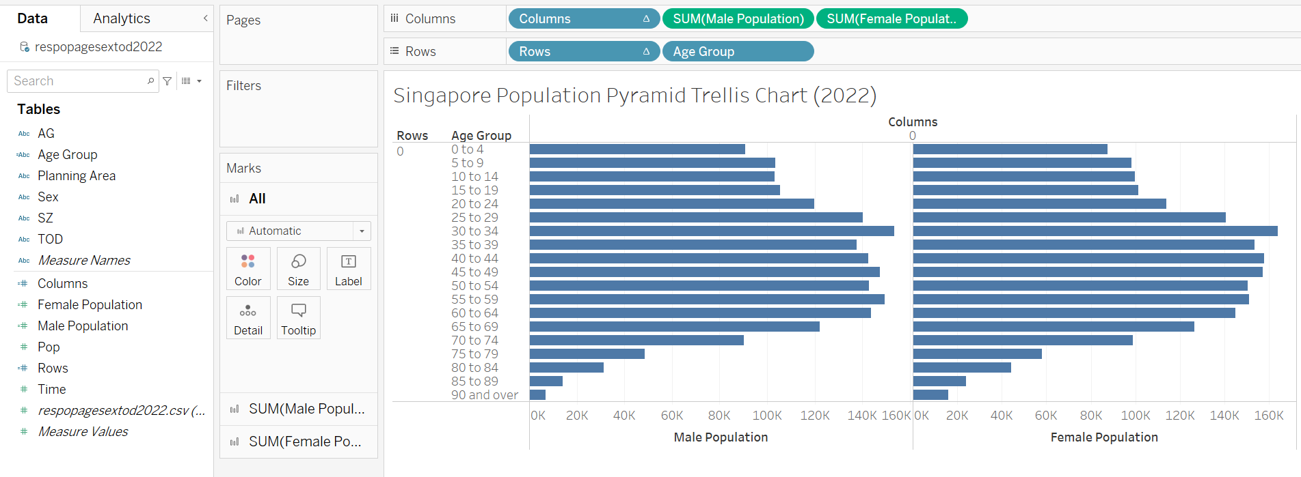
Task: Click the search magnifier icon
Action: point(150,81)
